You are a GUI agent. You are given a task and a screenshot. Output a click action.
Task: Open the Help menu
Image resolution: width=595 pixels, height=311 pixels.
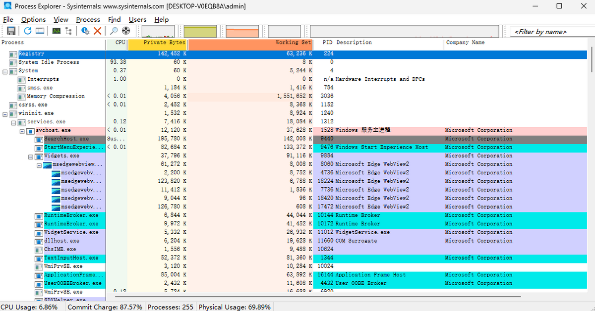click(162, 19)
